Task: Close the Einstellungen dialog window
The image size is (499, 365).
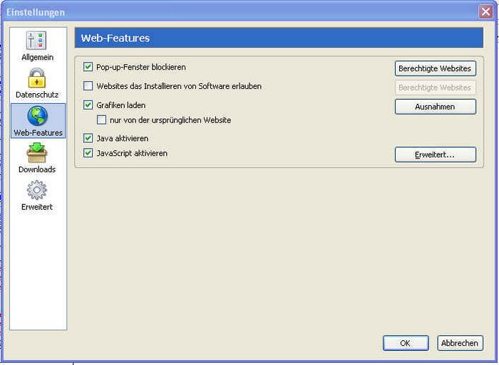Action: [x=485, y=12]
